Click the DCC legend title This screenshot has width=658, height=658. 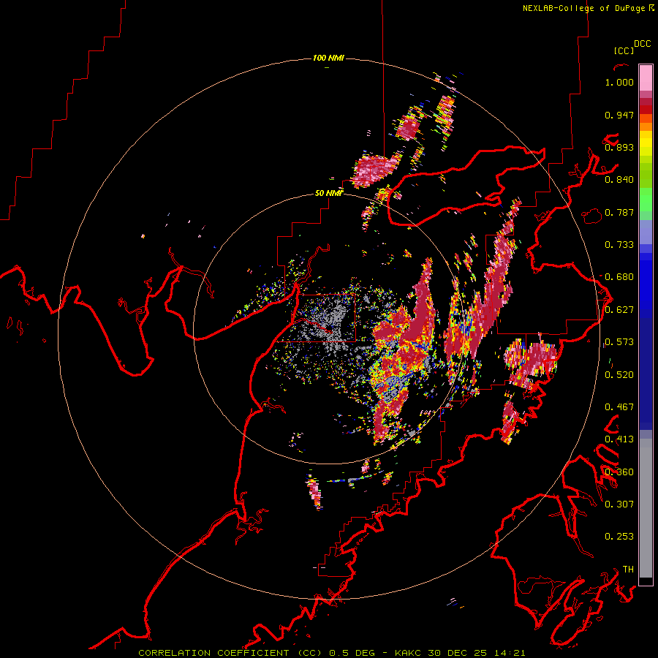[643, 44]
